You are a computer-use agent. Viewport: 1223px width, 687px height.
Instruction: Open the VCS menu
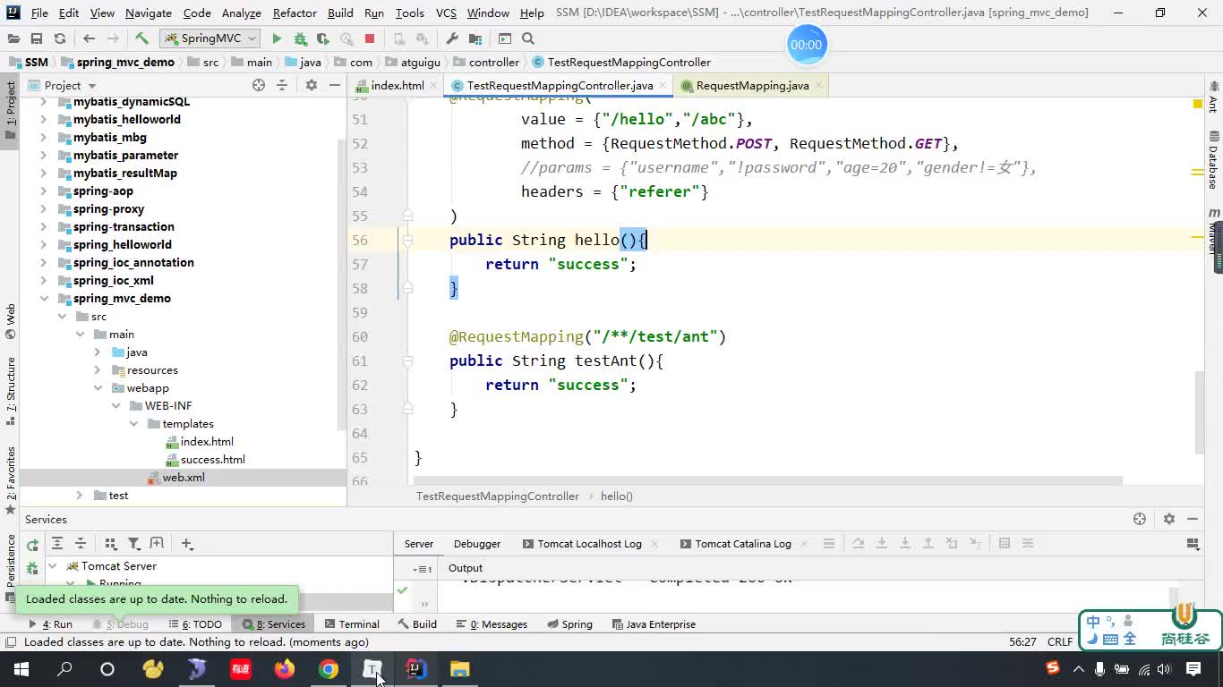point(446,13)
